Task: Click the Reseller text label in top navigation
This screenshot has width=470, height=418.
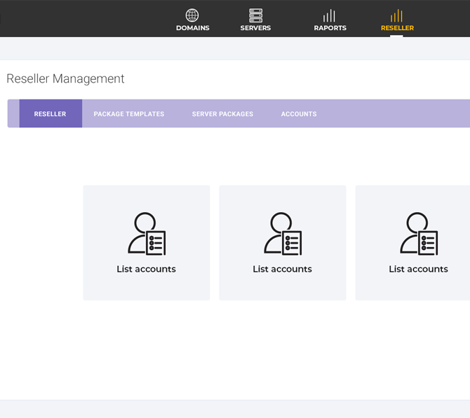Action: click(x=397, y=28)
